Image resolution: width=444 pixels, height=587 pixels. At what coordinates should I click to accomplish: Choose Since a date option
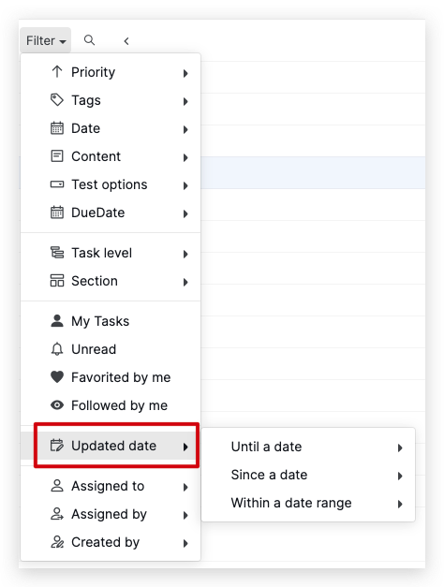pyautogui.click(x=308, y=475)
